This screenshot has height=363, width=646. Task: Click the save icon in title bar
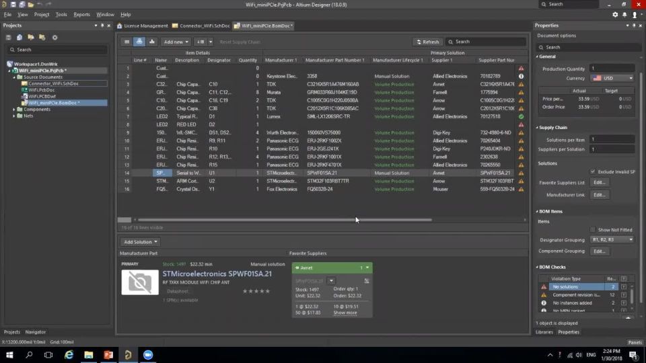pos(13,5)
